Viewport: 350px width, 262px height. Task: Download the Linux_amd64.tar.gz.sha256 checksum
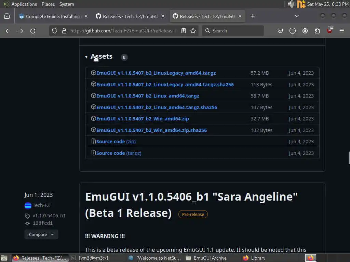[157, 107]
